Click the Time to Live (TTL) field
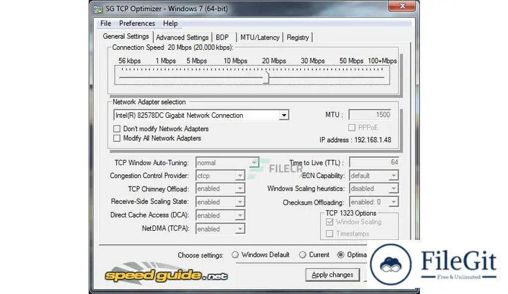Image resolution: width=508 pixels, height=294 pixels. (374, 162)
